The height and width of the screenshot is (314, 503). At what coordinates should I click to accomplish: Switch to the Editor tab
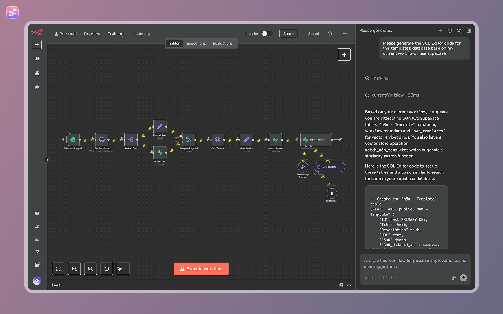click(x=174, y=44)
